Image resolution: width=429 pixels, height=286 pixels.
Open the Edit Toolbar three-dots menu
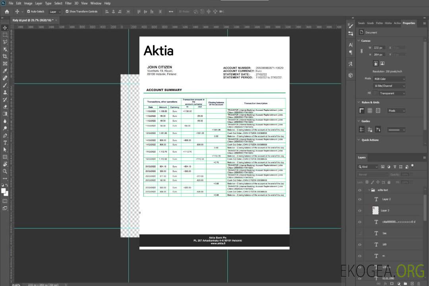pyautogui.click(x=5, y=178)
